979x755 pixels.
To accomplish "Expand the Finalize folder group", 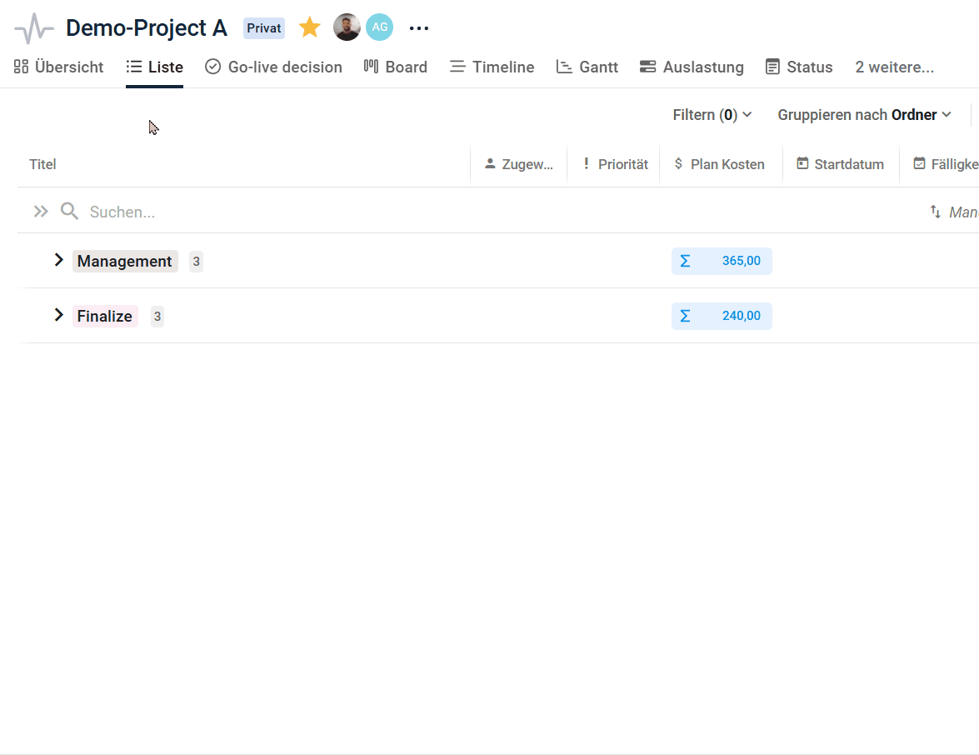I will 58,315.
